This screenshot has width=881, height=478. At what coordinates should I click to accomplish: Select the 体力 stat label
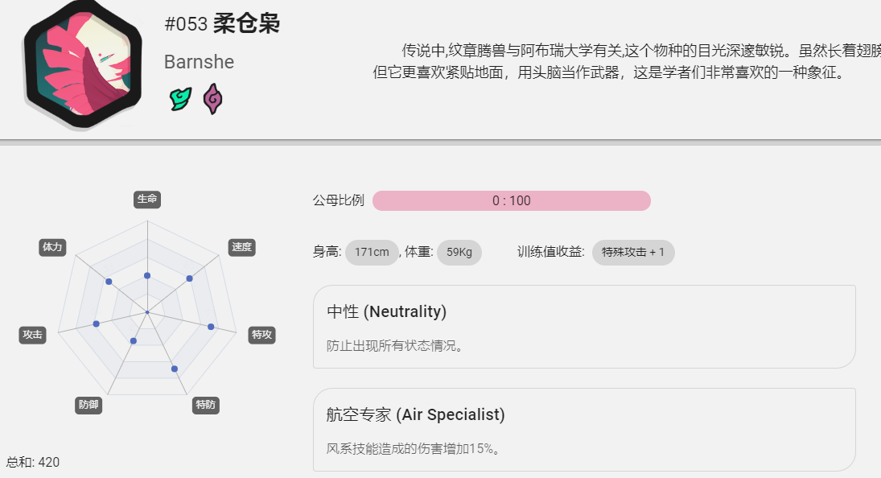pyautogui.click(x=52, y=247)
